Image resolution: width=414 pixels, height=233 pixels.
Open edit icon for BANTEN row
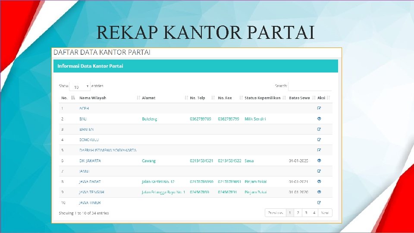(319, 129)
